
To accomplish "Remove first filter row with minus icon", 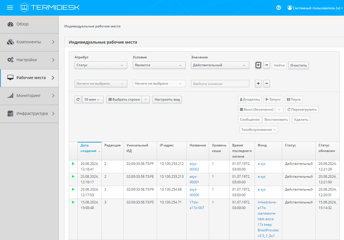I will 267,65.
